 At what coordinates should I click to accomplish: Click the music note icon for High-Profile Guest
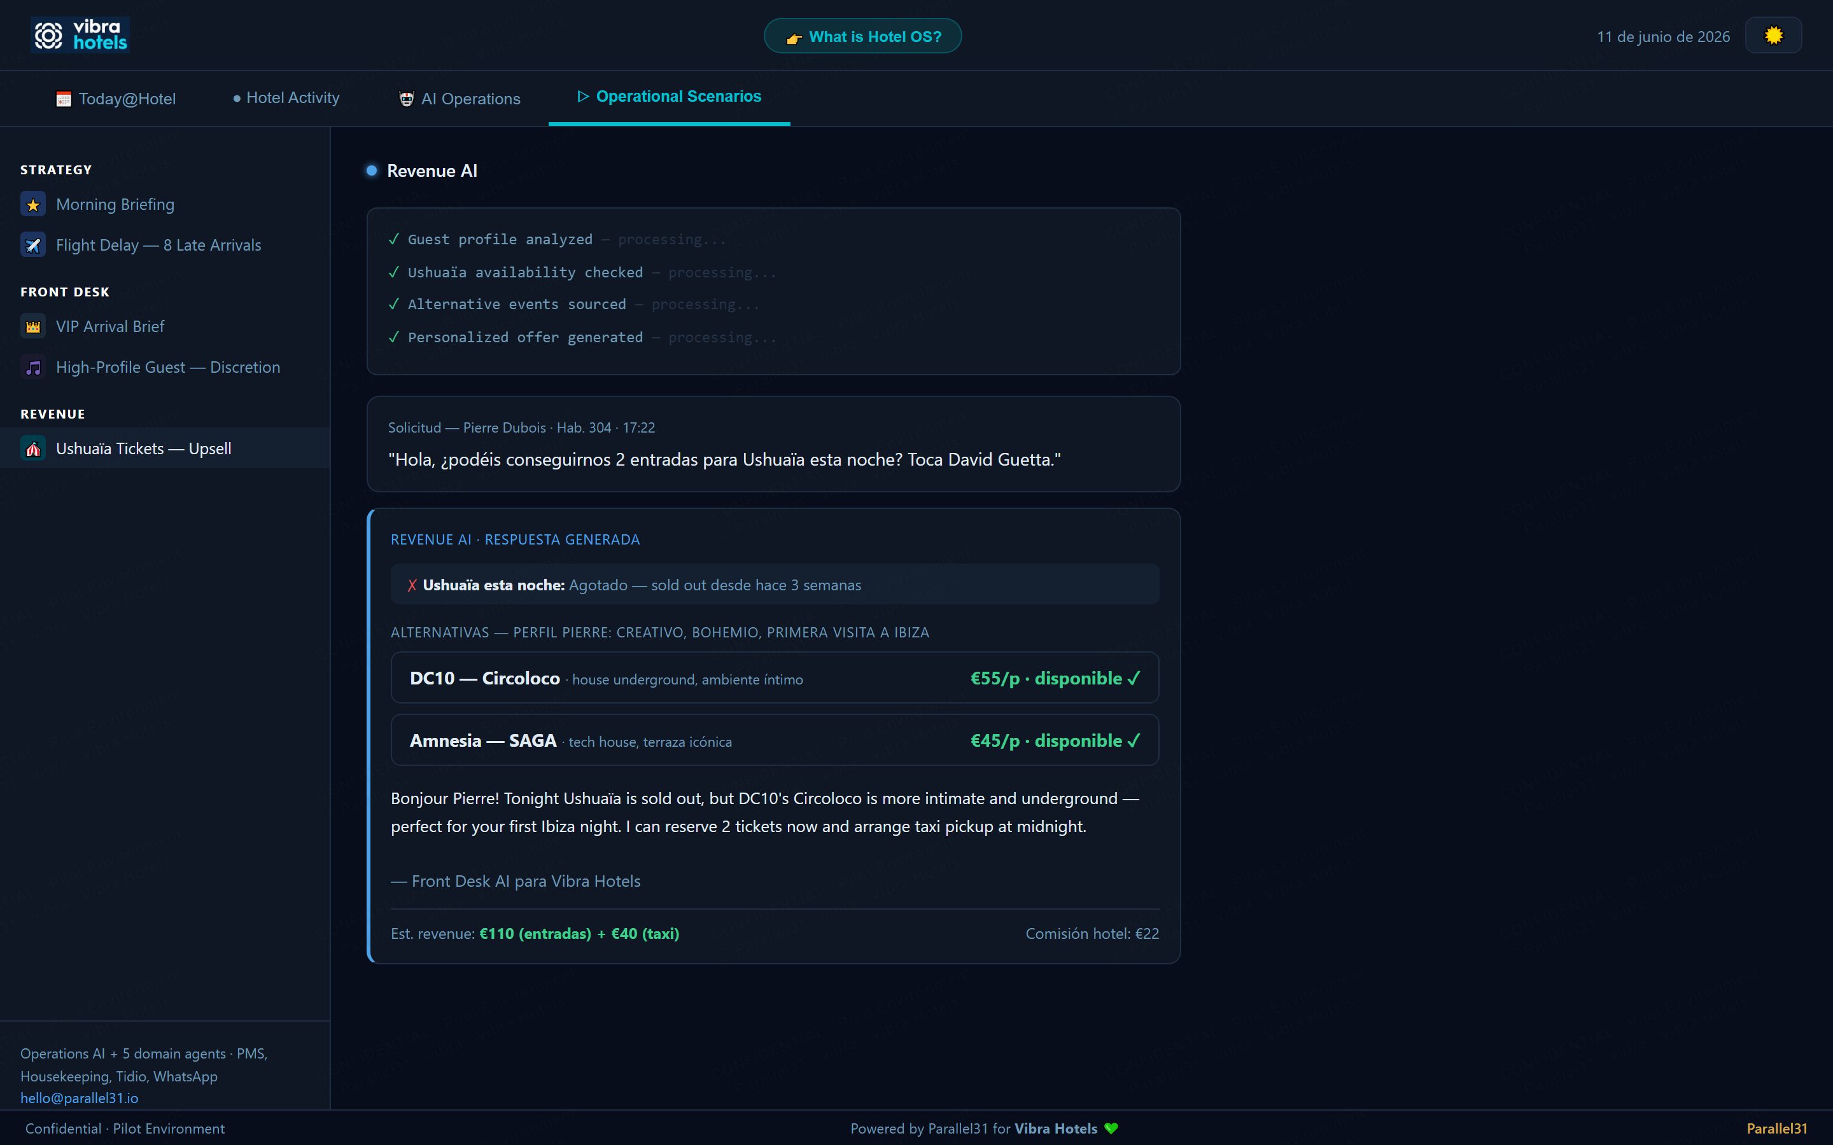(x=33, y=367)
